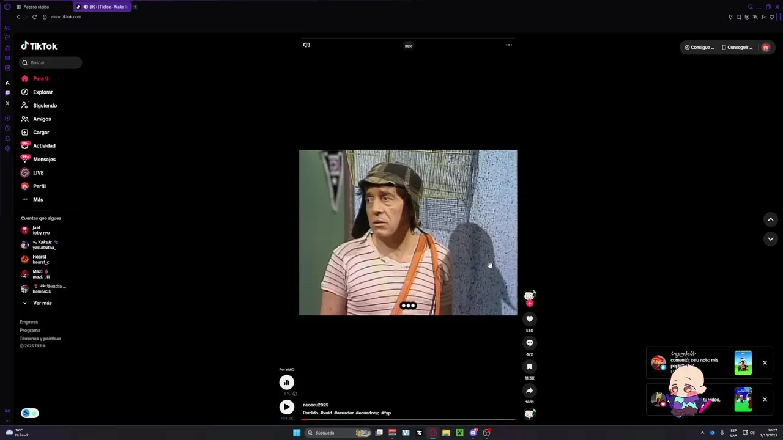The width and height of the screenshot is (783, 440).
Task: Open followed account yakultsitaa_
Action: click(40, 244)
